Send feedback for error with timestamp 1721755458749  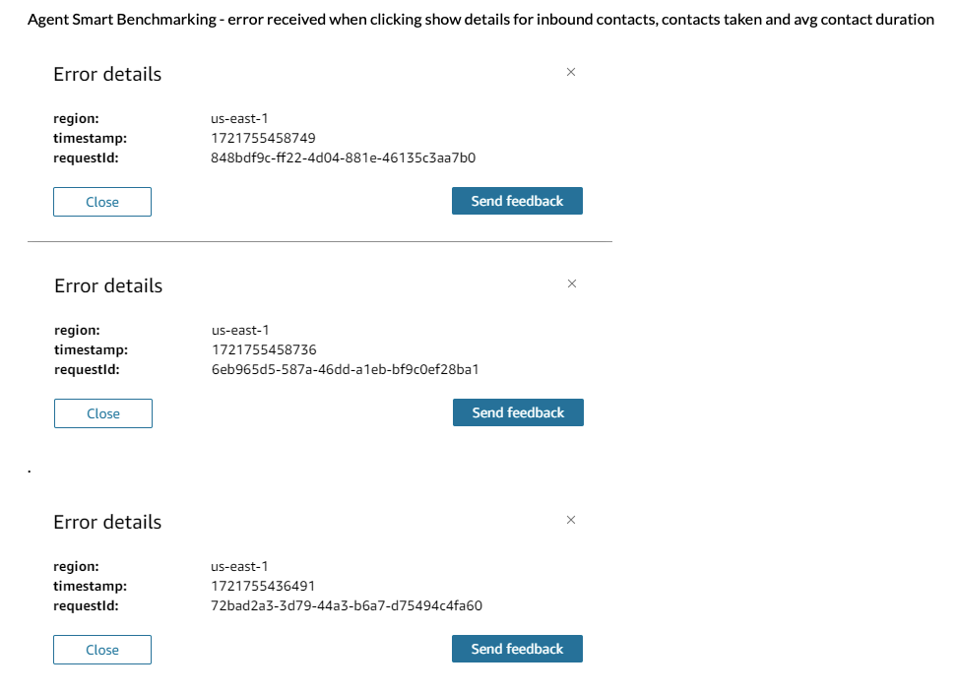(517, 201)
